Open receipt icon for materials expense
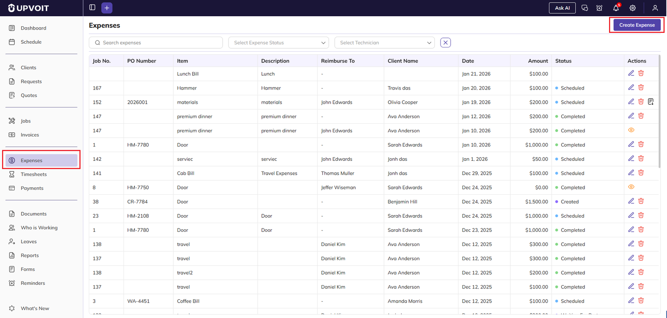Screen dimensions: 667x318 [x=651, y=102]
